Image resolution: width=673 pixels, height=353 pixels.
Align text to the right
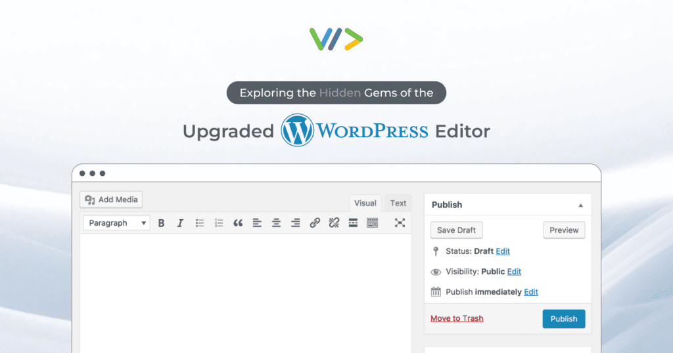(296, 223)
